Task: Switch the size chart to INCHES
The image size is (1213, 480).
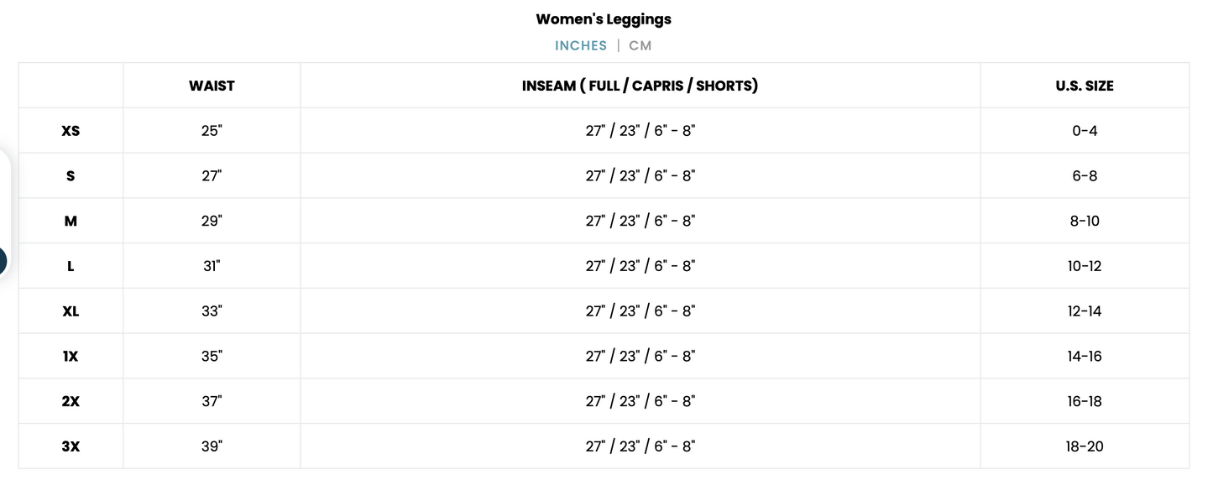Action: tap(581, 45)
